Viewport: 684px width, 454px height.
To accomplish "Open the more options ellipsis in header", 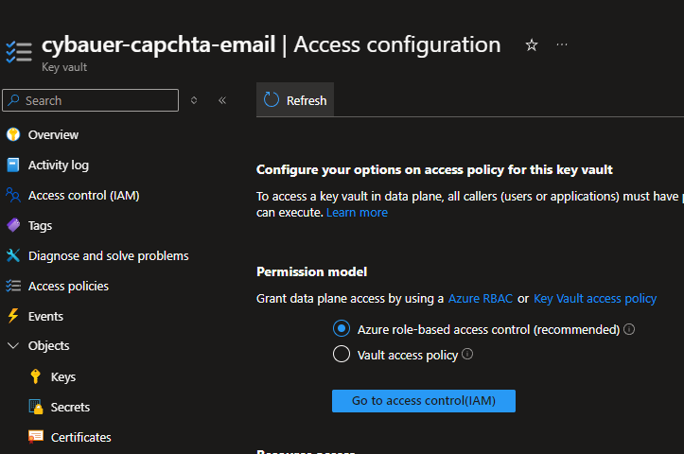I will [562, 44].
